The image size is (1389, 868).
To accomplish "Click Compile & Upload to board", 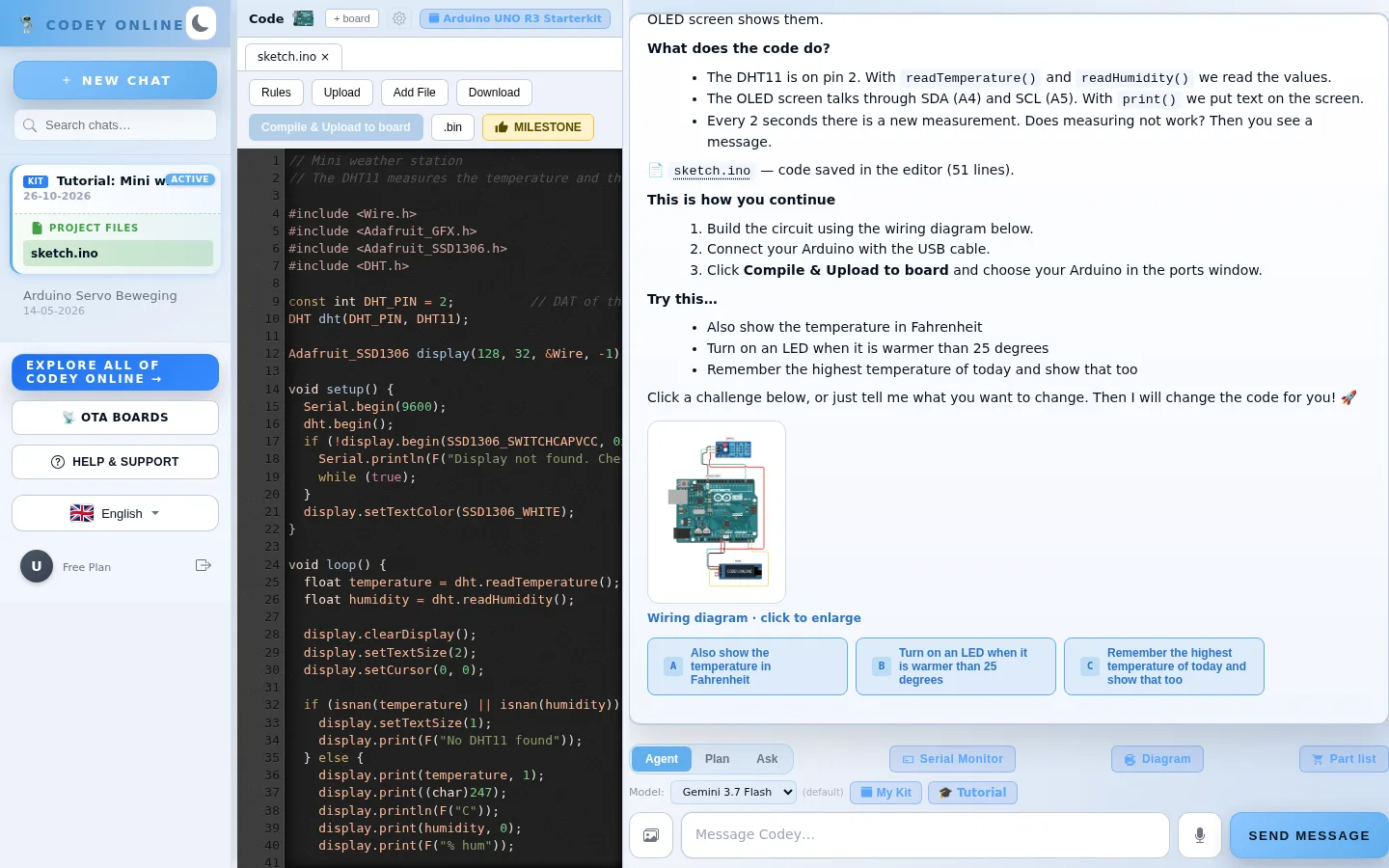I will [336, 127].
